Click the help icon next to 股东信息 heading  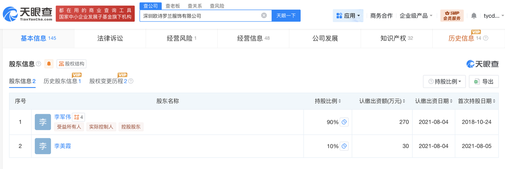click(38, 64)
